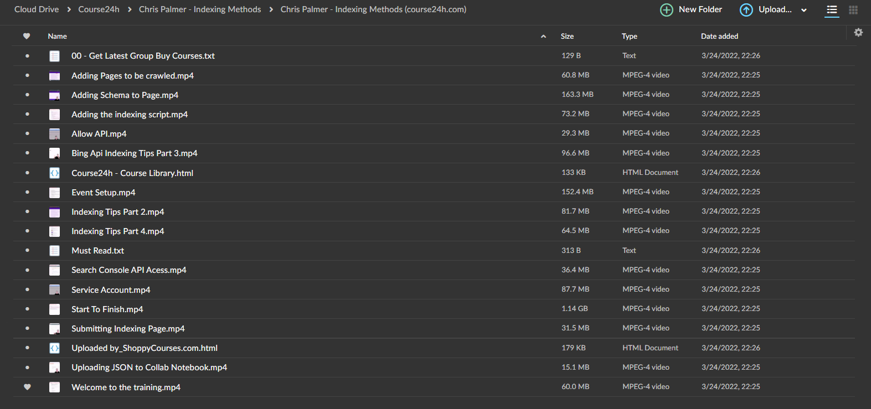Toggle favorite dot for Event Setup.mp4

click(27, 193)
